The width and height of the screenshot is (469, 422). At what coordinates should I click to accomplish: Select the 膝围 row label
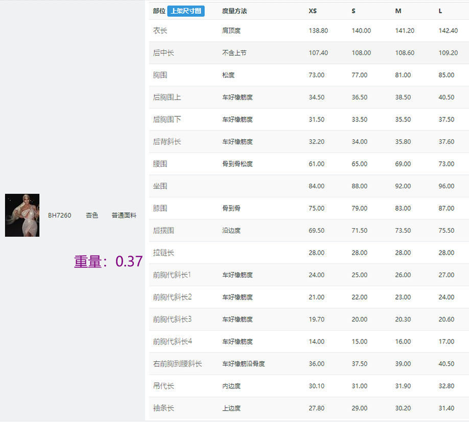click(160, 208)
